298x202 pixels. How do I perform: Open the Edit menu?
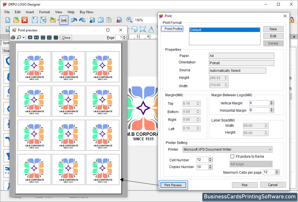[17, 12]
